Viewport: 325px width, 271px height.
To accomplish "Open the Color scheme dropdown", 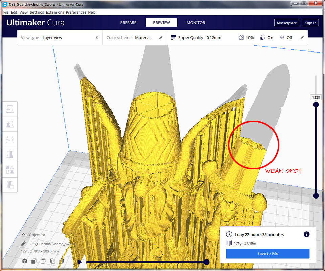I will [x=134, y=38].
